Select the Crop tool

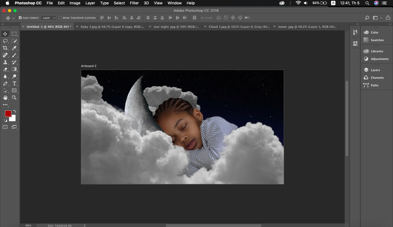point(5,48)
